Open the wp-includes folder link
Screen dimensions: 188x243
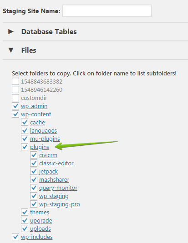pos(37,237)
